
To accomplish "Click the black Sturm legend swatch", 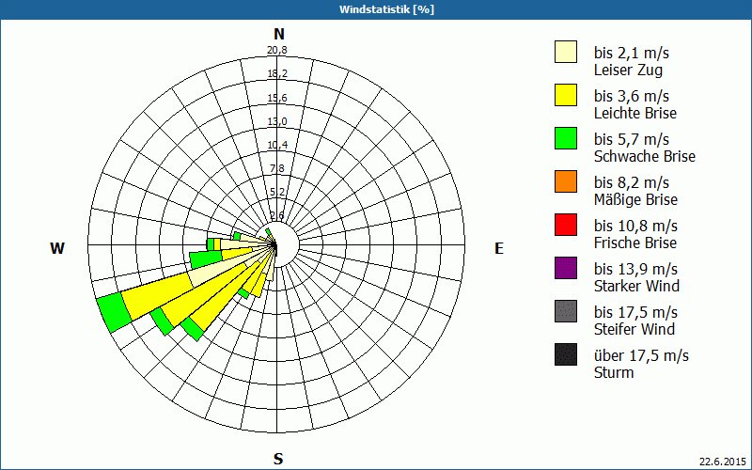I will [566, 354].
